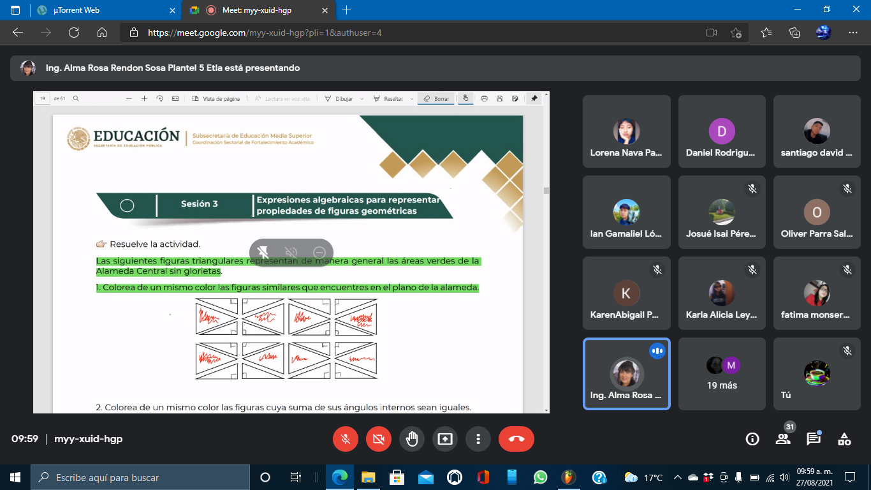
Task: Click the browser refresh button
Action: coord(73,33)
